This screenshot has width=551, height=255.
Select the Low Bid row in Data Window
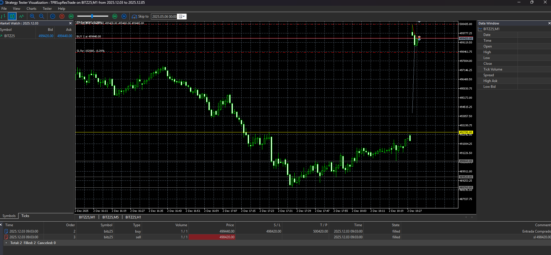[x=514, y=87]
